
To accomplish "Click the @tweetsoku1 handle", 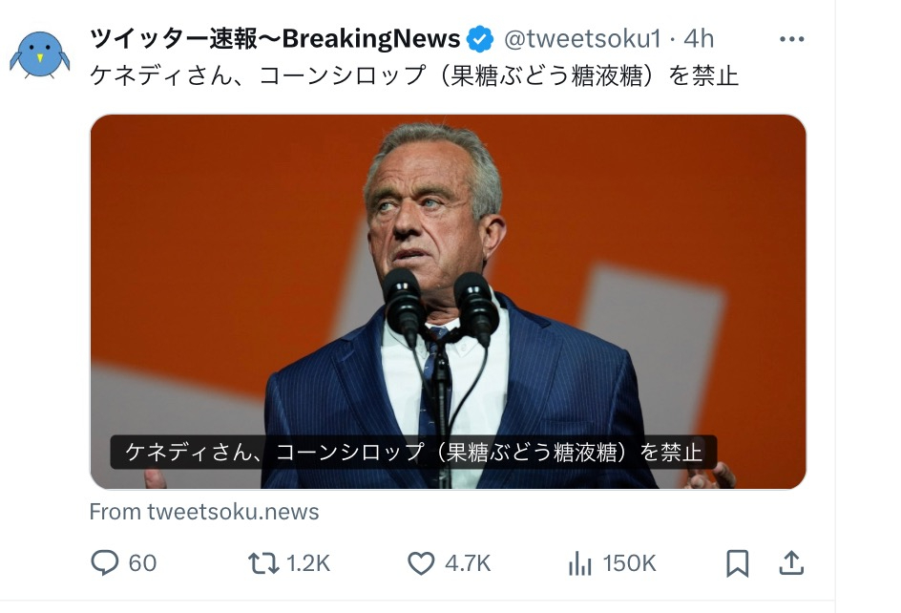I will 581,39.
